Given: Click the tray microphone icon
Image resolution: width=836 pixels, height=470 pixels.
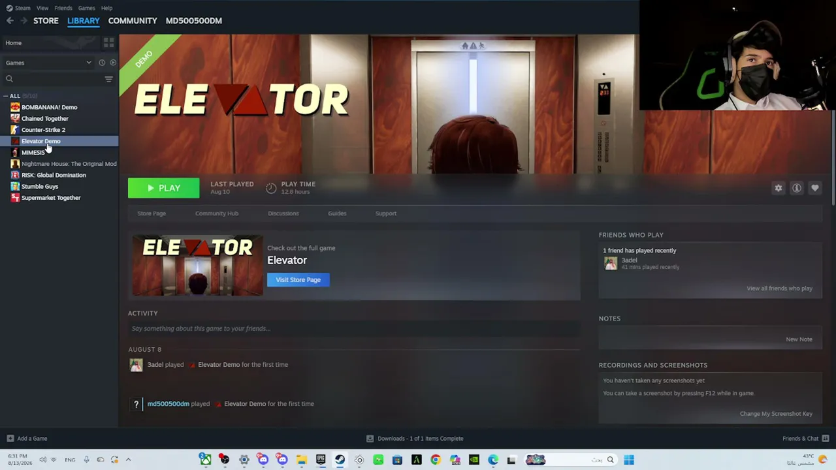Looking at the screenshot, I should coord(86,460).
